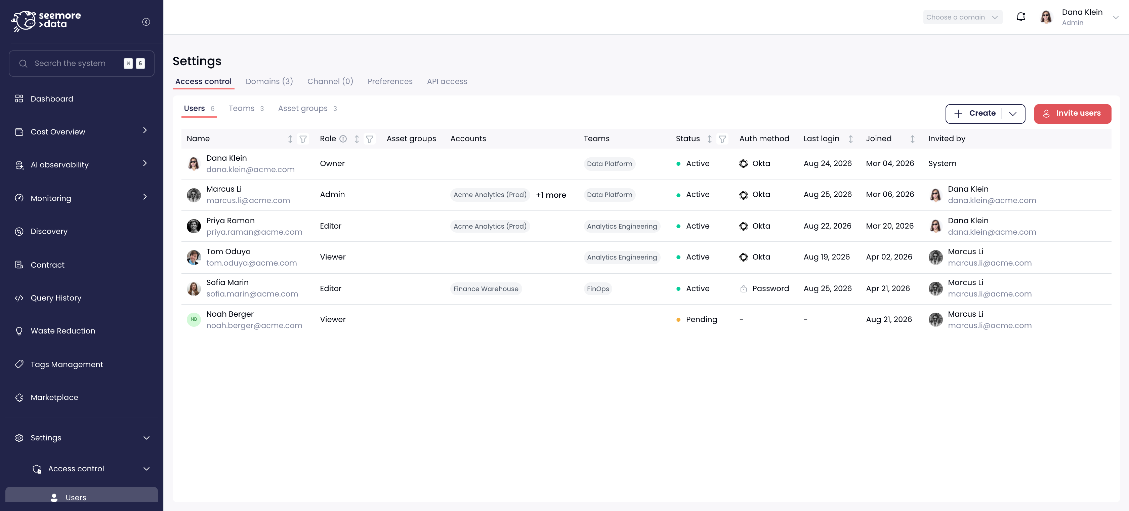This screenshot has height=511, width=1129.
Task: Open the Status column filter
Action: 722,139
